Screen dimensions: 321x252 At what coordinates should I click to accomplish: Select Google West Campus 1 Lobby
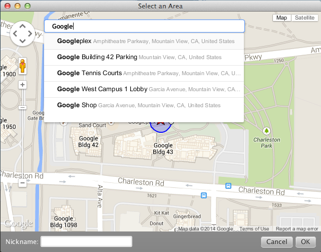[x=144, y=89]
